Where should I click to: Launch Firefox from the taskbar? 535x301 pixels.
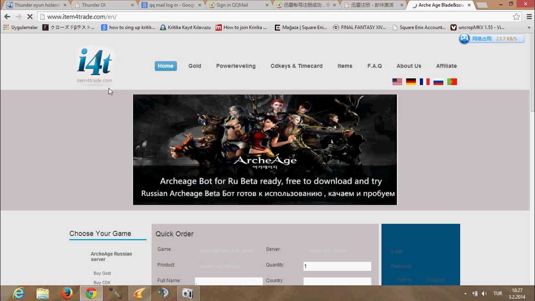[x=67, y=293]
